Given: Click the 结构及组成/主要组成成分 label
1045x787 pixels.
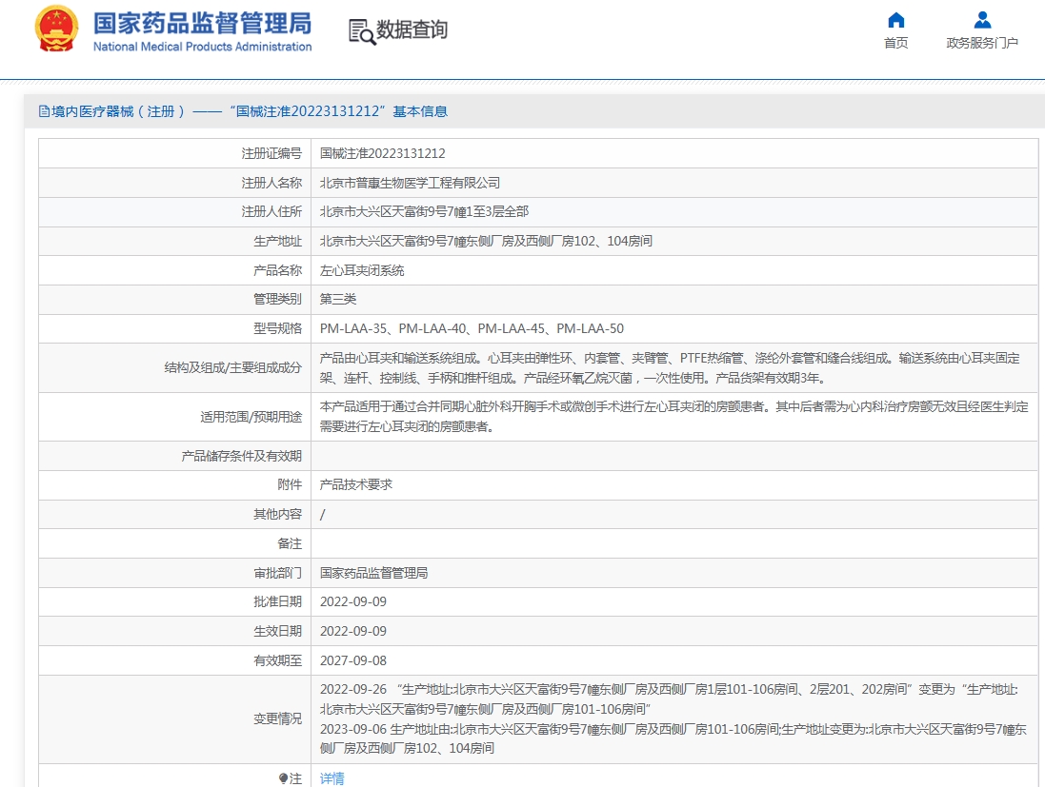Looking at the screenshot, I should [232, 367].
